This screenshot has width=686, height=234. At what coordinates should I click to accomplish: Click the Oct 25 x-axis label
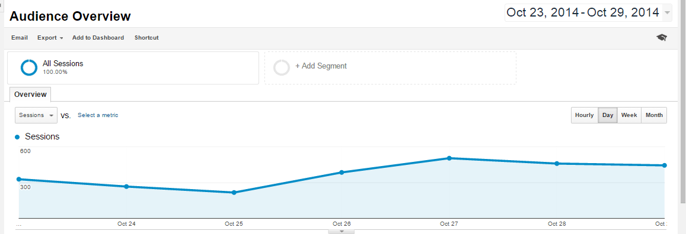click(234, 224)
